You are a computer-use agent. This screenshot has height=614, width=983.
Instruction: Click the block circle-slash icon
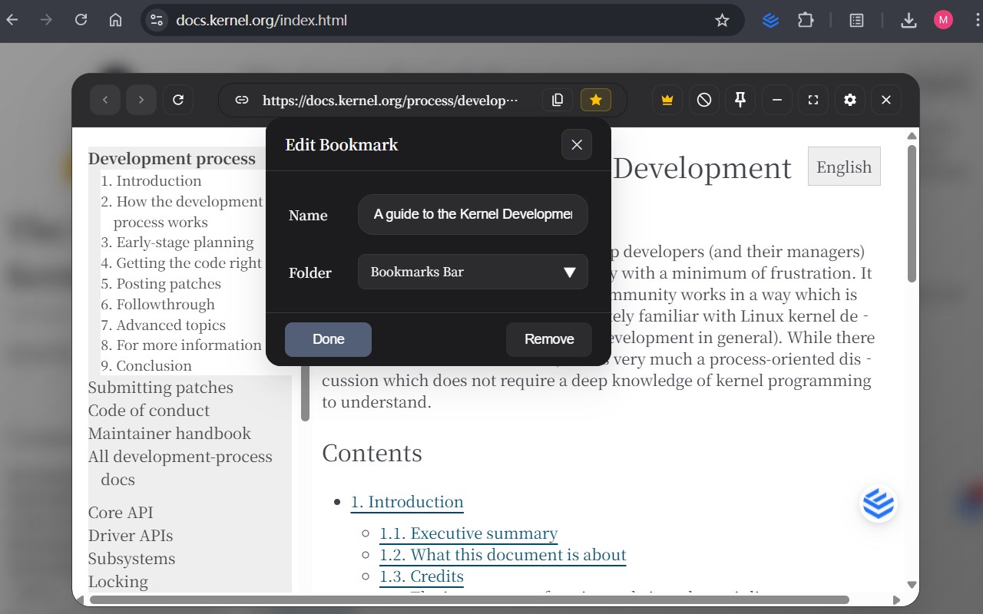tap(704, 100)
